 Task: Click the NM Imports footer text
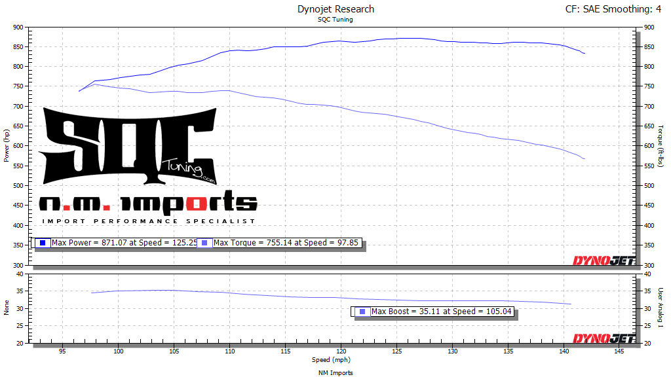coord(335,373)
